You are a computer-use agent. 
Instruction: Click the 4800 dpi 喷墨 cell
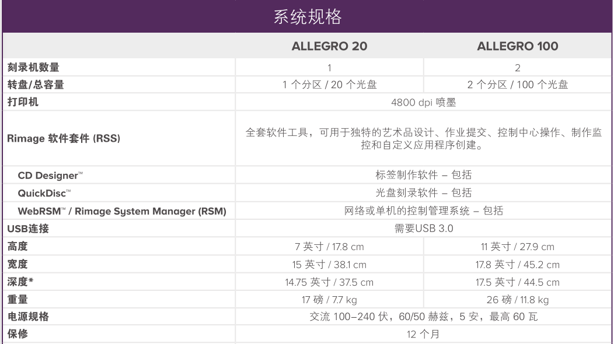pos(423,103)
